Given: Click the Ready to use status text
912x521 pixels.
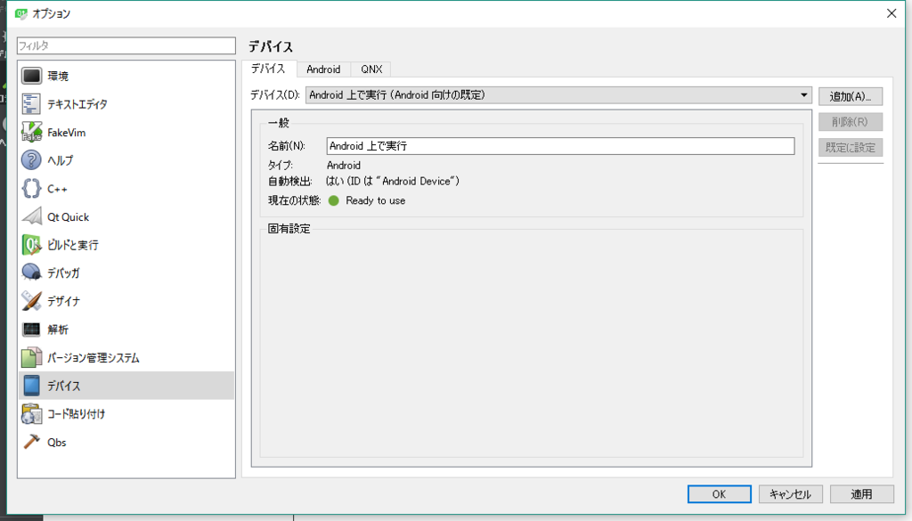Looking at the screenshot, I should click(376, 200).
